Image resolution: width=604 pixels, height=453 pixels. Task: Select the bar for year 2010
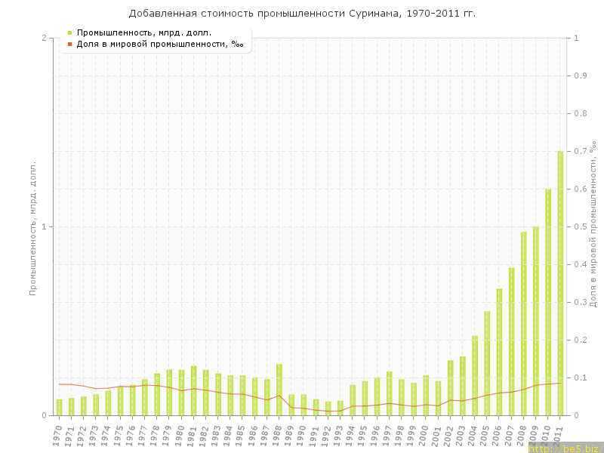click(x=548, y=302)
